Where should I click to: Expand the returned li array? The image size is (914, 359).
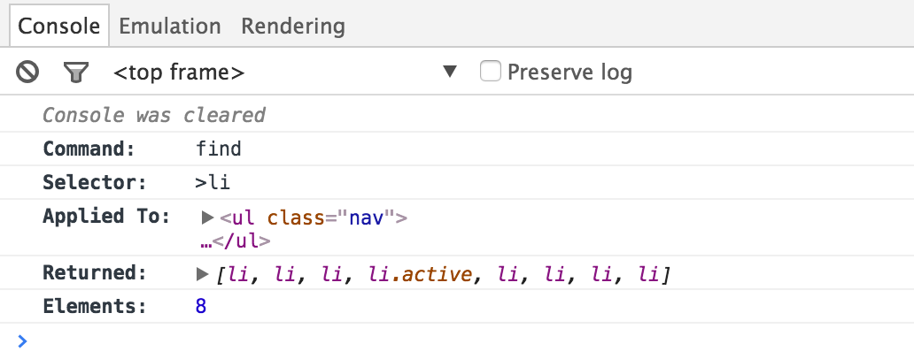click(x=203, y=275)
